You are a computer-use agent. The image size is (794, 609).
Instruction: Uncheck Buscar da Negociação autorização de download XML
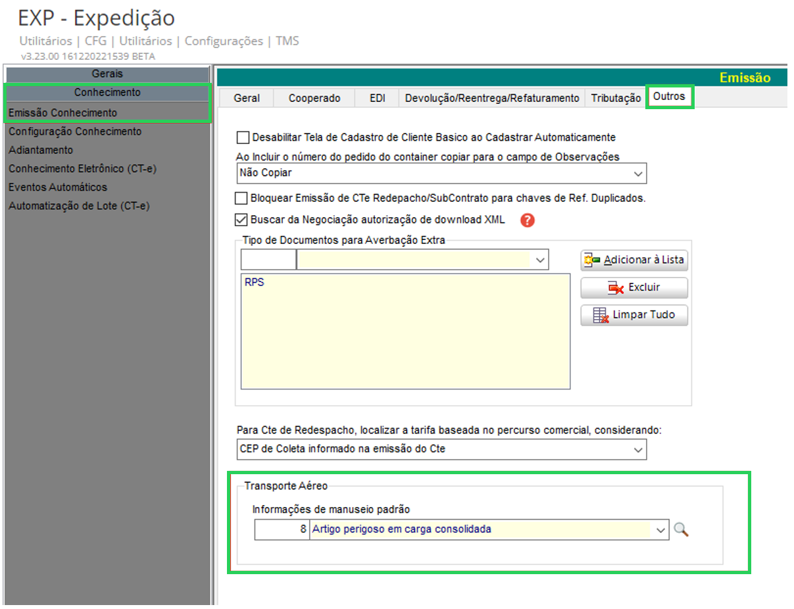pyautogui.click(x=241, y=220)
